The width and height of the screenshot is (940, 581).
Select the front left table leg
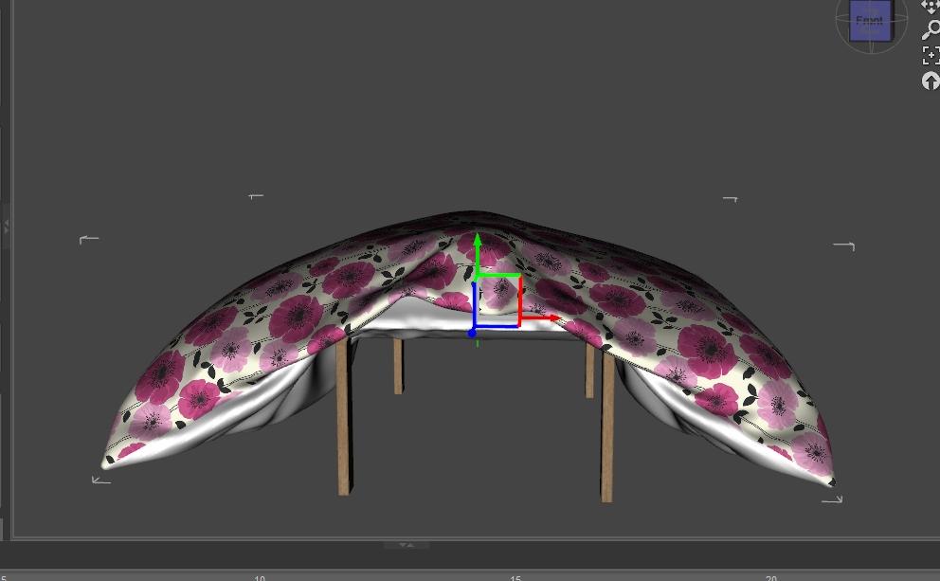tap(344, 417)
